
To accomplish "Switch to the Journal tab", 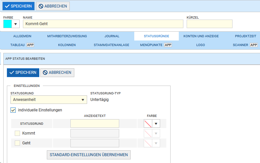I will pyautogui.click(x=112, y=36).
